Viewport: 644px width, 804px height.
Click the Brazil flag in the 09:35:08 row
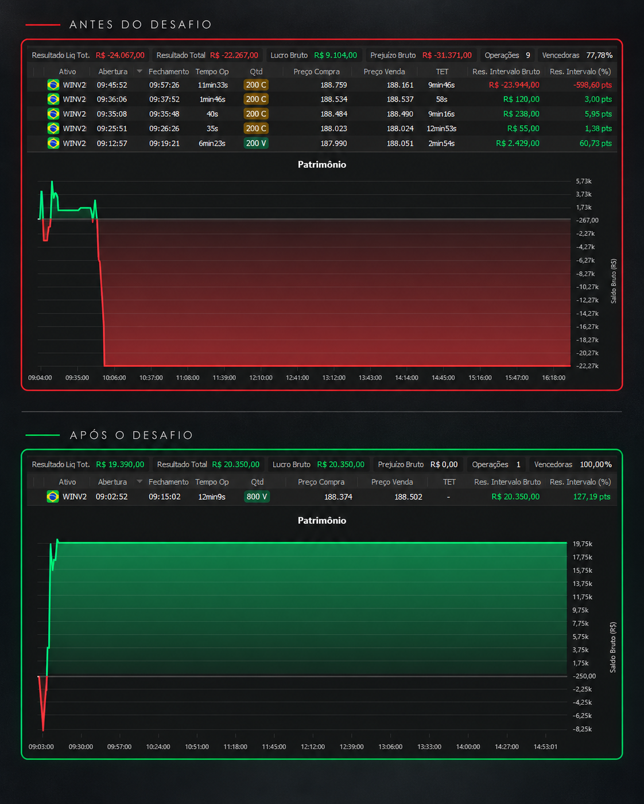click(x=53, y=114)
